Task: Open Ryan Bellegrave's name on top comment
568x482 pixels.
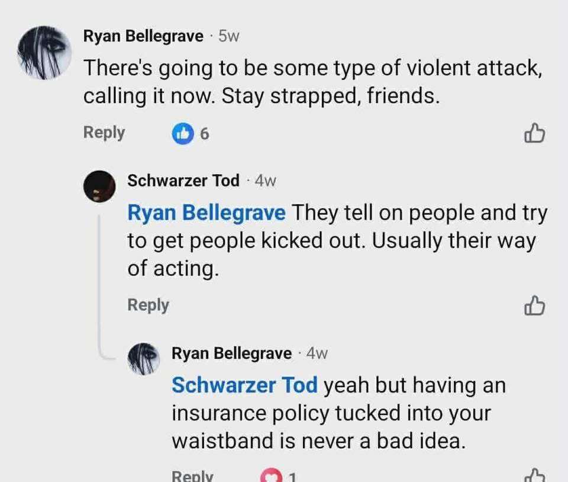Action: point(143,36)
